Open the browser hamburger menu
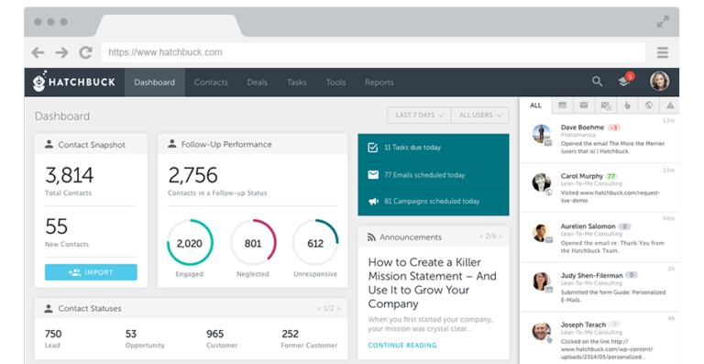The width and height of the screenshot is (704, 364). [x=663, y=52]
